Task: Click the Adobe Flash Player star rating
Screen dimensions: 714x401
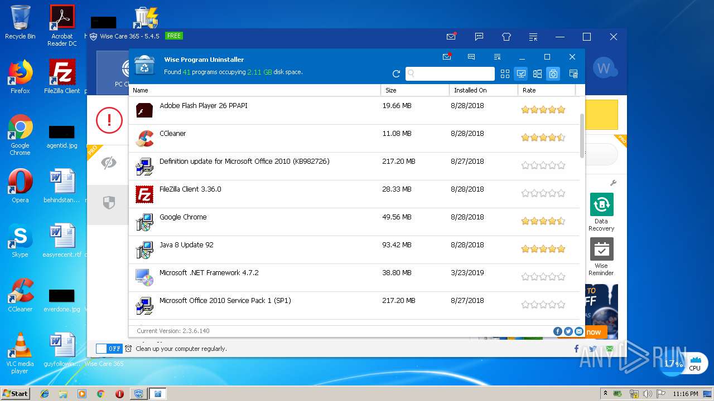Action: point(543,110)
